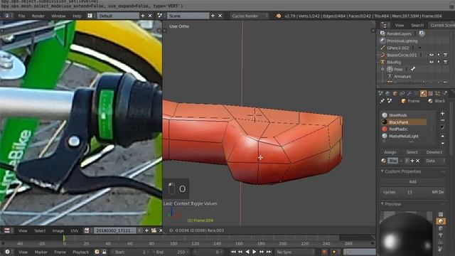455x256 pixels.
Task: Toggle renderability camera for BikeRig
Action: [x=446, y=62]
